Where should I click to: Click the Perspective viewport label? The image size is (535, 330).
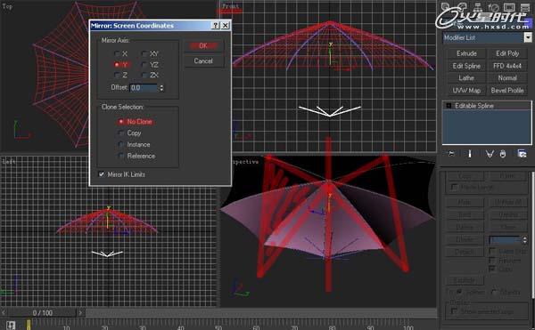coord(246,162)
